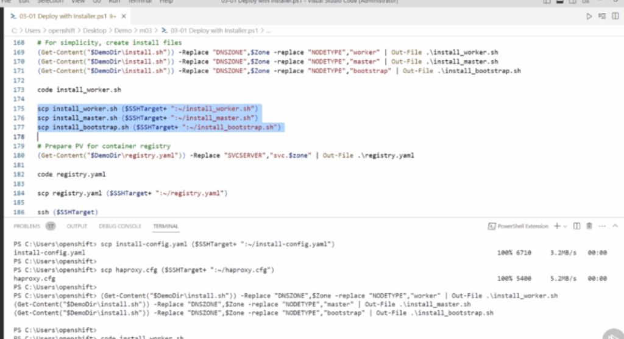Viewport: 624px width, 339px height.
Task: Open the file name breadcrumb segment
Action: point(214,30)
